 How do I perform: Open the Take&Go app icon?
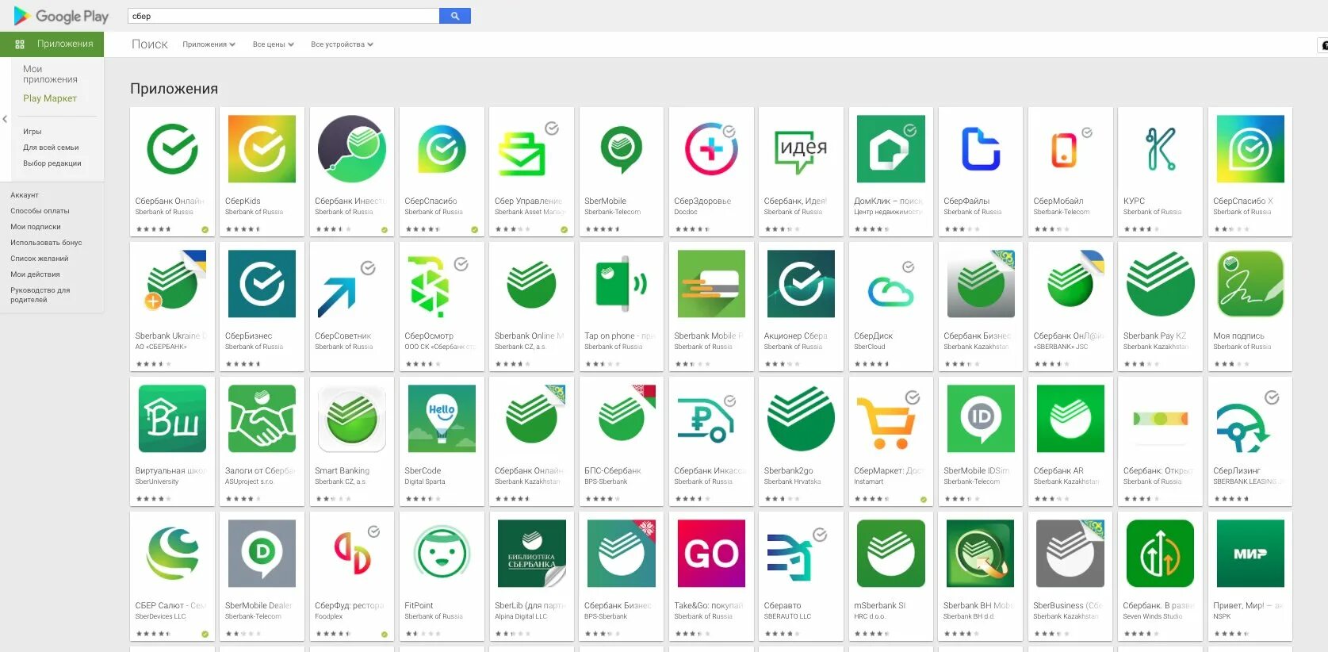click(711, 554)
